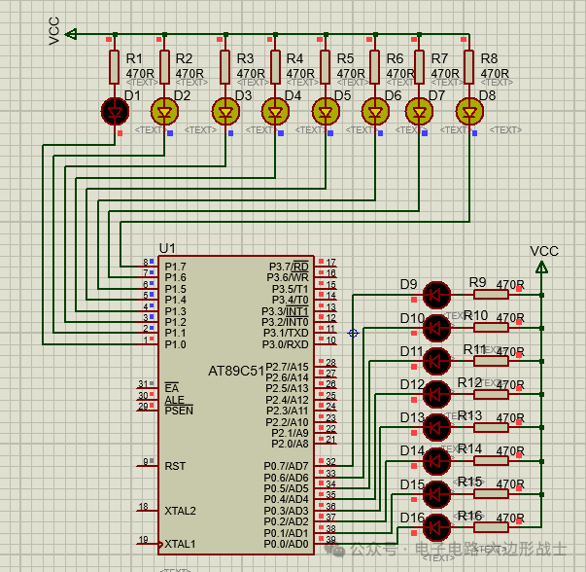Click pin label P2.7/A15

(287, 367)
